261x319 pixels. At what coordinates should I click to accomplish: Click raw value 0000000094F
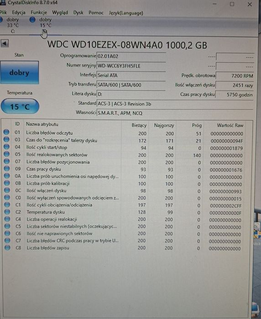click(x=227, y=141)
